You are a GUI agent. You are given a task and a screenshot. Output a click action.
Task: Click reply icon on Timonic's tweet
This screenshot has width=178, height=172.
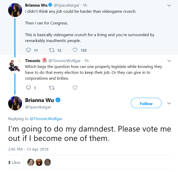(28, 88)
